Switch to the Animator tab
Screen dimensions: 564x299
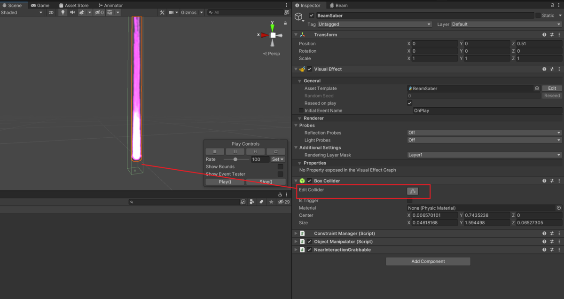[x=110, y=5]
